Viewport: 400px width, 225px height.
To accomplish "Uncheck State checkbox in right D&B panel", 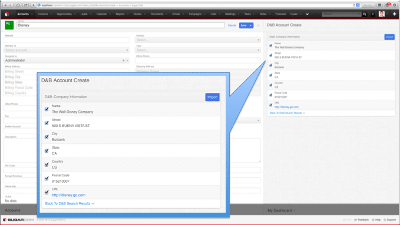I will point(270,75).
